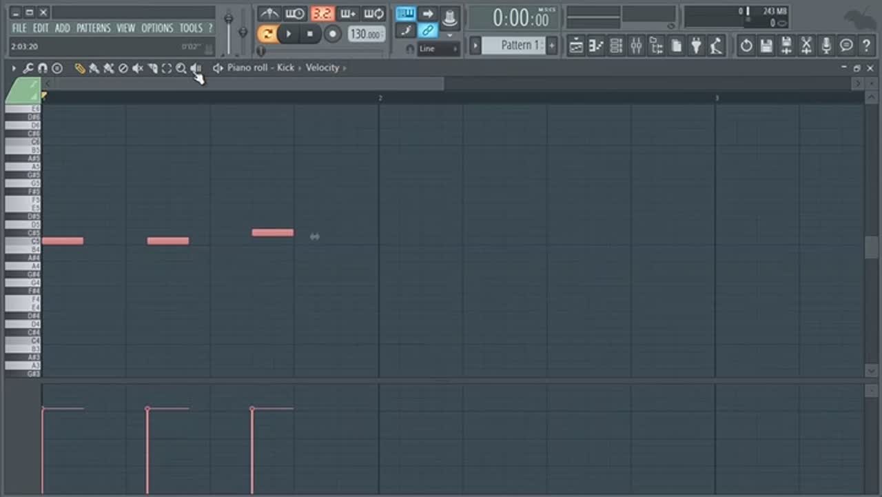Toggle piano roll snap magnet
Screen dimensions: 882x497
[42, 68]
